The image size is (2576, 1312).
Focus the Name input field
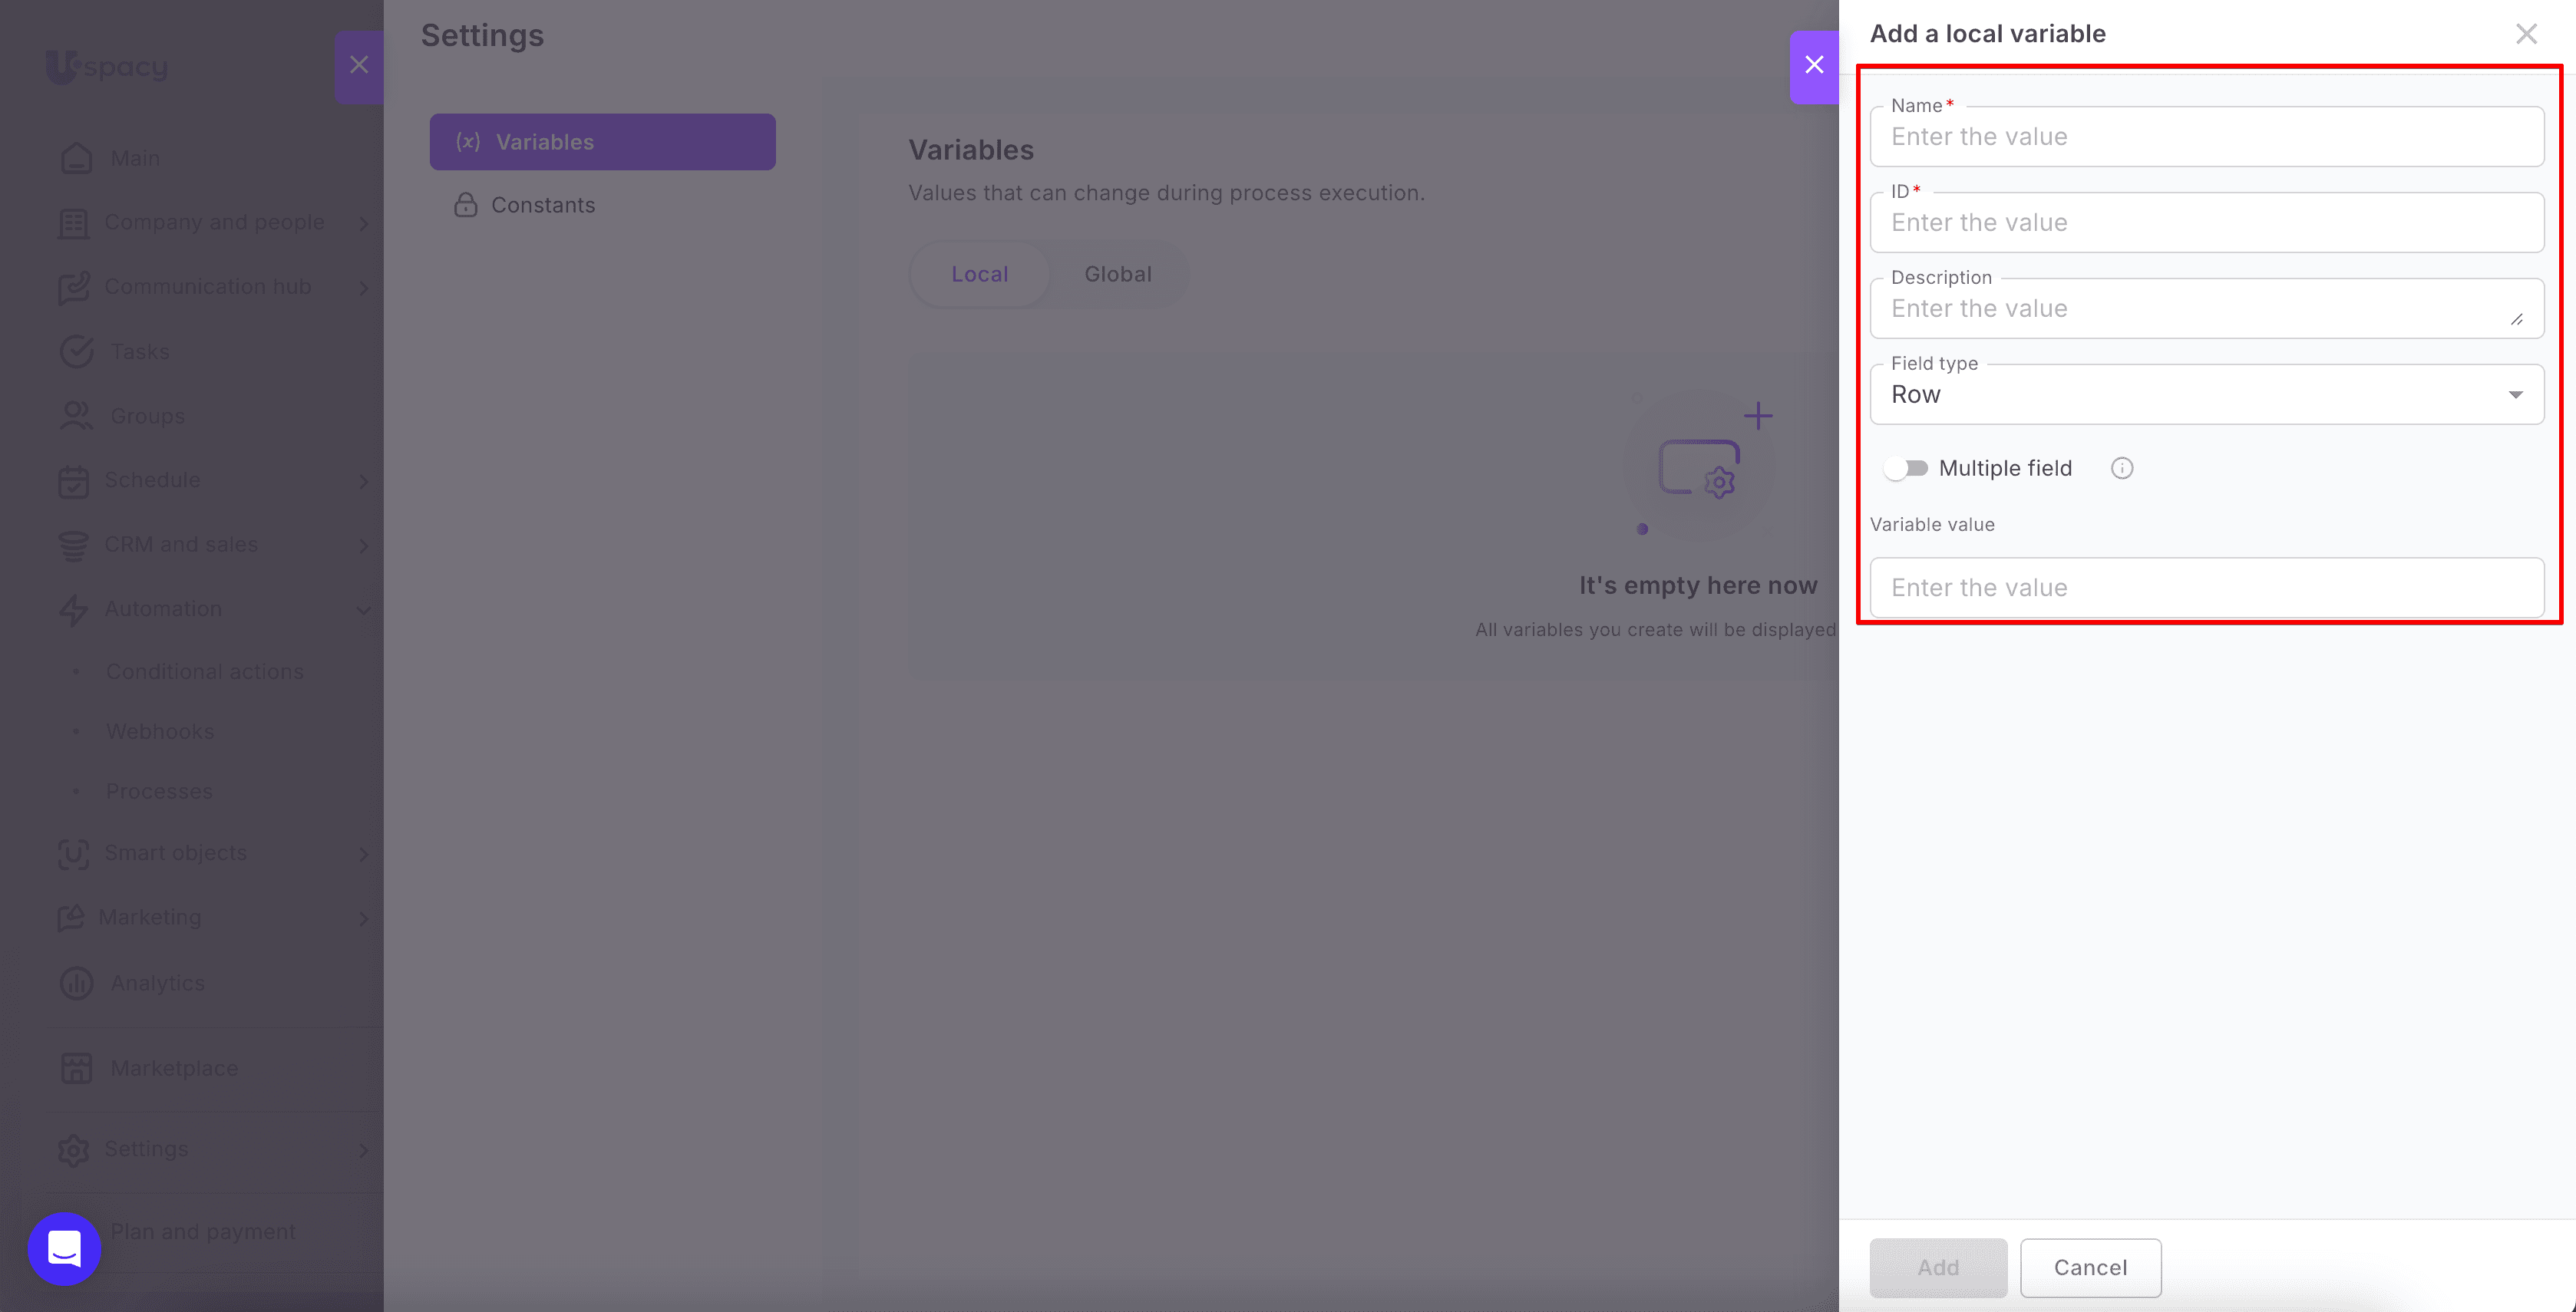[2207, 137]
